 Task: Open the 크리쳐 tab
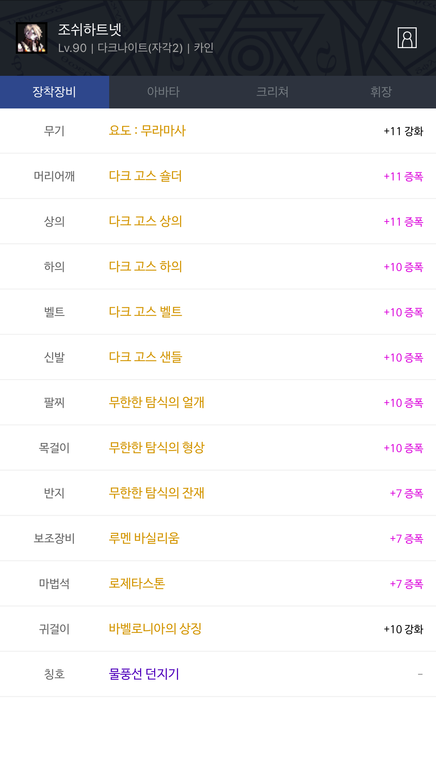pos(272,92)
